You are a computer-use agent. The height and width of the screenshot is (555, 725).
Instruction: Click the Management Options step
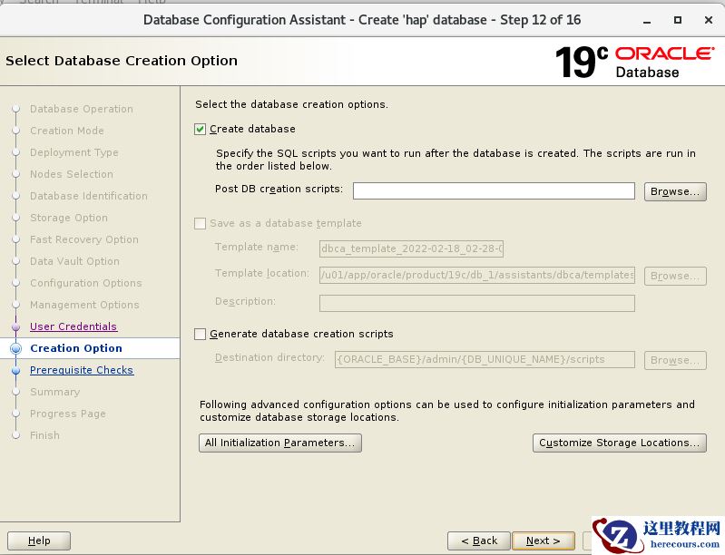[x=84, y=305]
